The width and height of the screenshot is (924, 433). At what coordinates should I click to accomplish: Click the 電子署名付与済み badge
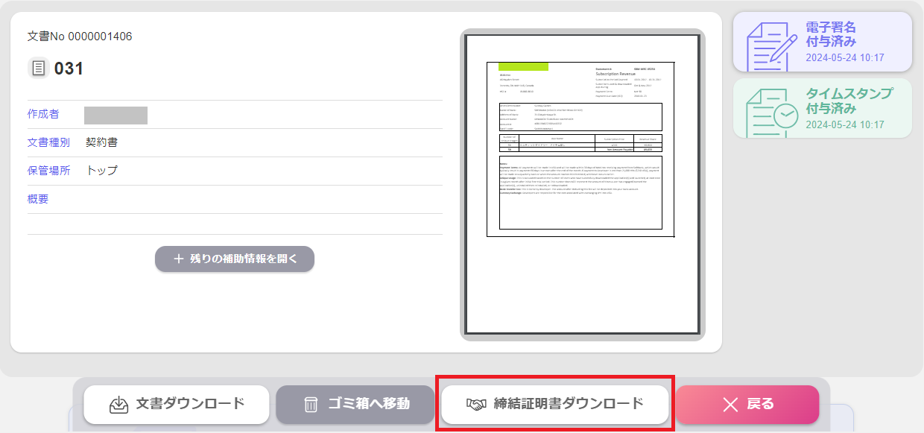tap(823, 42)
